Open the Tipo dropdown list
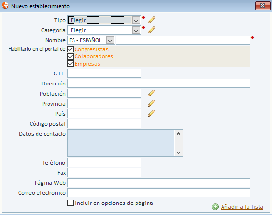Screen dimensions: 272x215 tap(136, 20)
